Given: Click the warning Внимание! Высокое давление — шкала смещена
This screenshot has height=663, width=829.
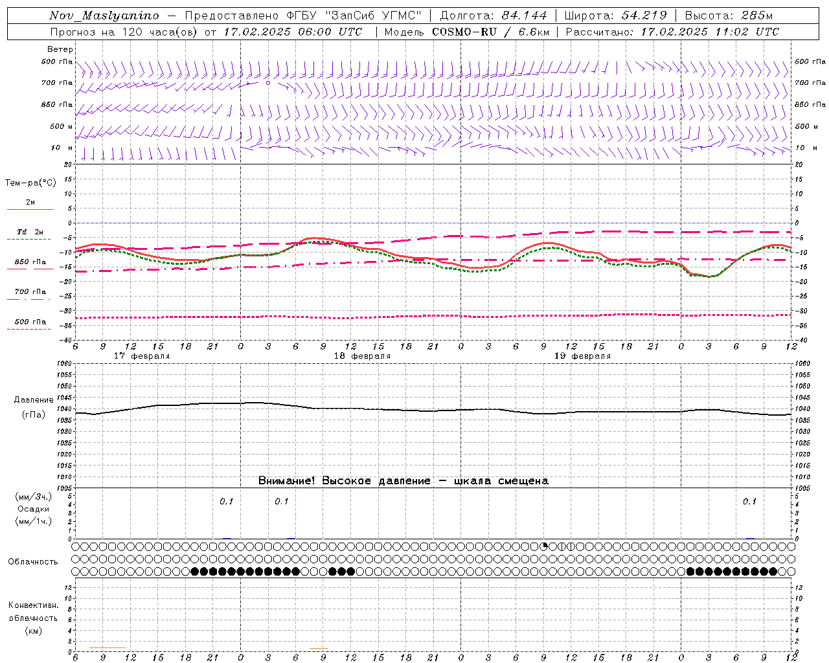Looking at the screenshot, I should pyautogui.click(x=403, y=481).
